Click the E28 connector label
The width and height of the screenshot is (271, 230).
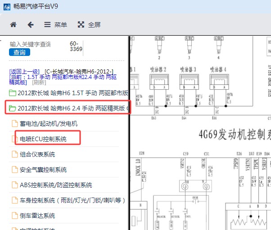[142, 153]
